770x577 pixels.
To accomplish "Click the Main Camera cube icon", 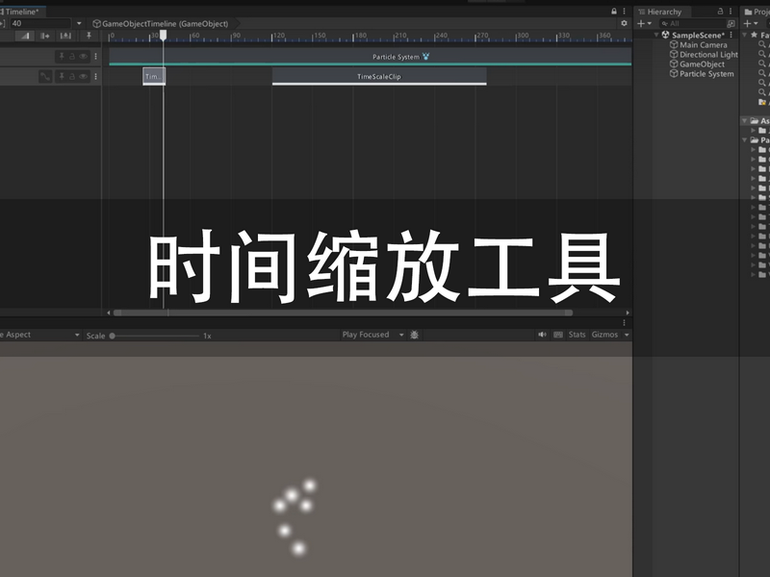I will pyautogui.click(x=674, y=44).
